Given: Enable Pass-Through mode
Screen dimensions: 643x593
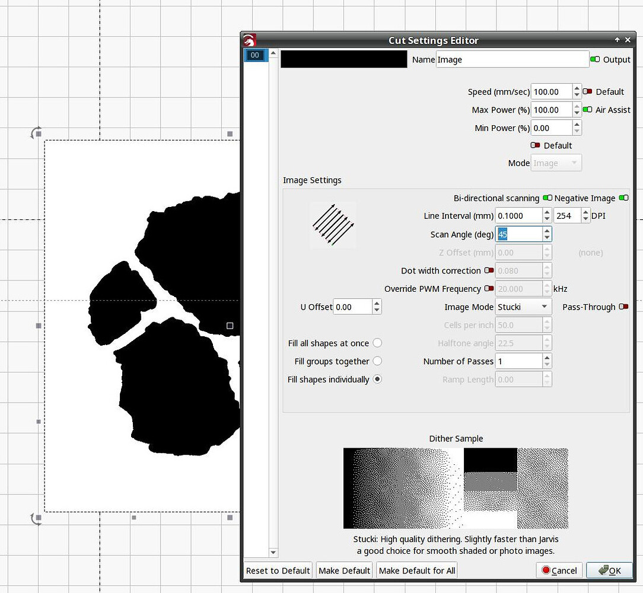Looking at the screenshot, I should [624, 307].
